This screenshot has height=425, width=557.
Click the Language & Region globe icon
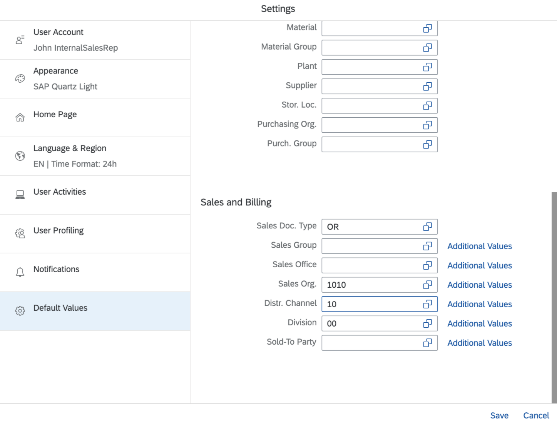(x=20, y=156)
